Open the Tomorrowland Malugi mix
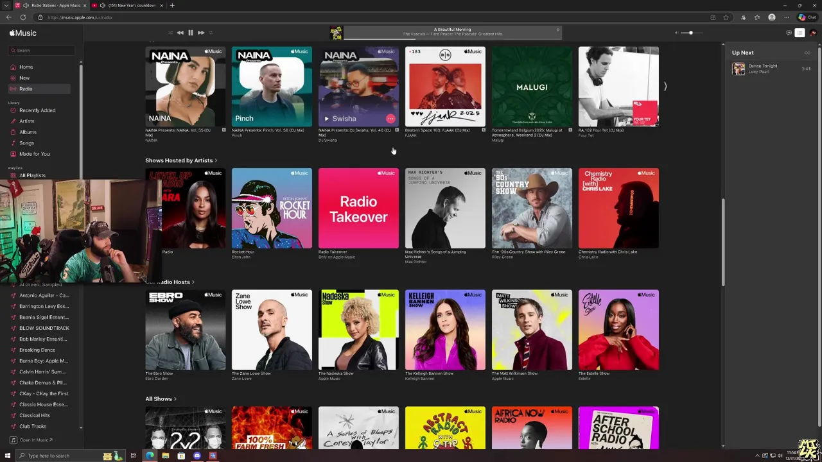822x462 pixels. click(x=532, y=87)
